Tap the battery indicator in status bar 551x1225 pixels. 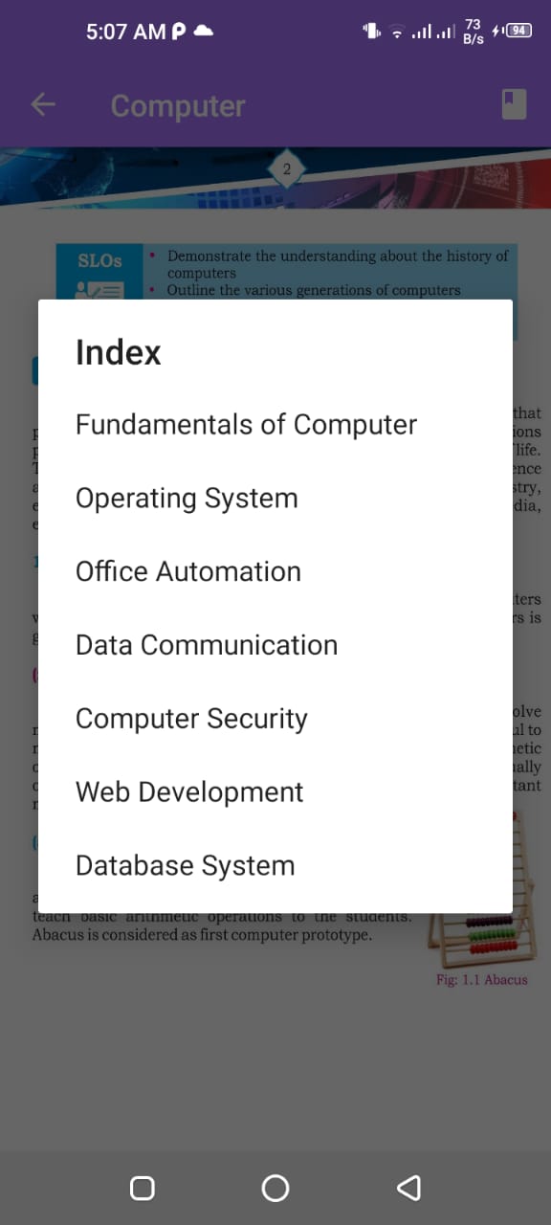pos(518,31)
